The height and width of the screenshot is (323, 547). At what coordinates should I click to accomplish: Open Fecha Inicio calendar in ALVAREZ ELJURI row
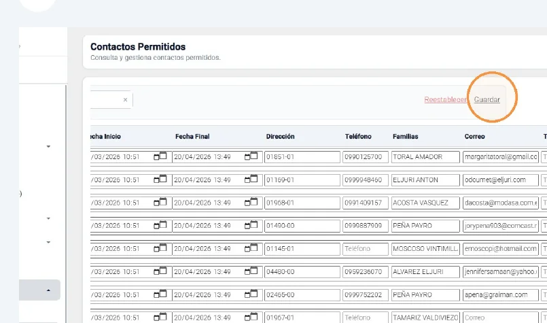(160, 271)
